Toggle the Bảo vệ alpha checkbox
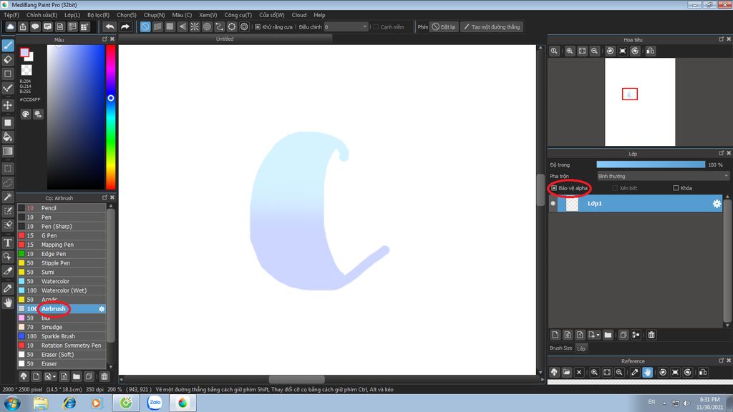Image resolution: width=733 pixels, height=412 pixels. click(x=554, y=188)
